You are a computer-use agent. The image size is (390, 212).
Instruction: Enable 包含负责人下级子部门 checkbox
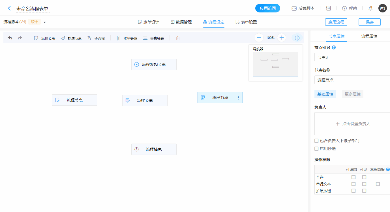[x=316, y=141]
